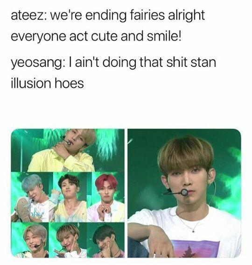
Task: Select the blue-haired performer collage photo
Action: tap(30, 197)
